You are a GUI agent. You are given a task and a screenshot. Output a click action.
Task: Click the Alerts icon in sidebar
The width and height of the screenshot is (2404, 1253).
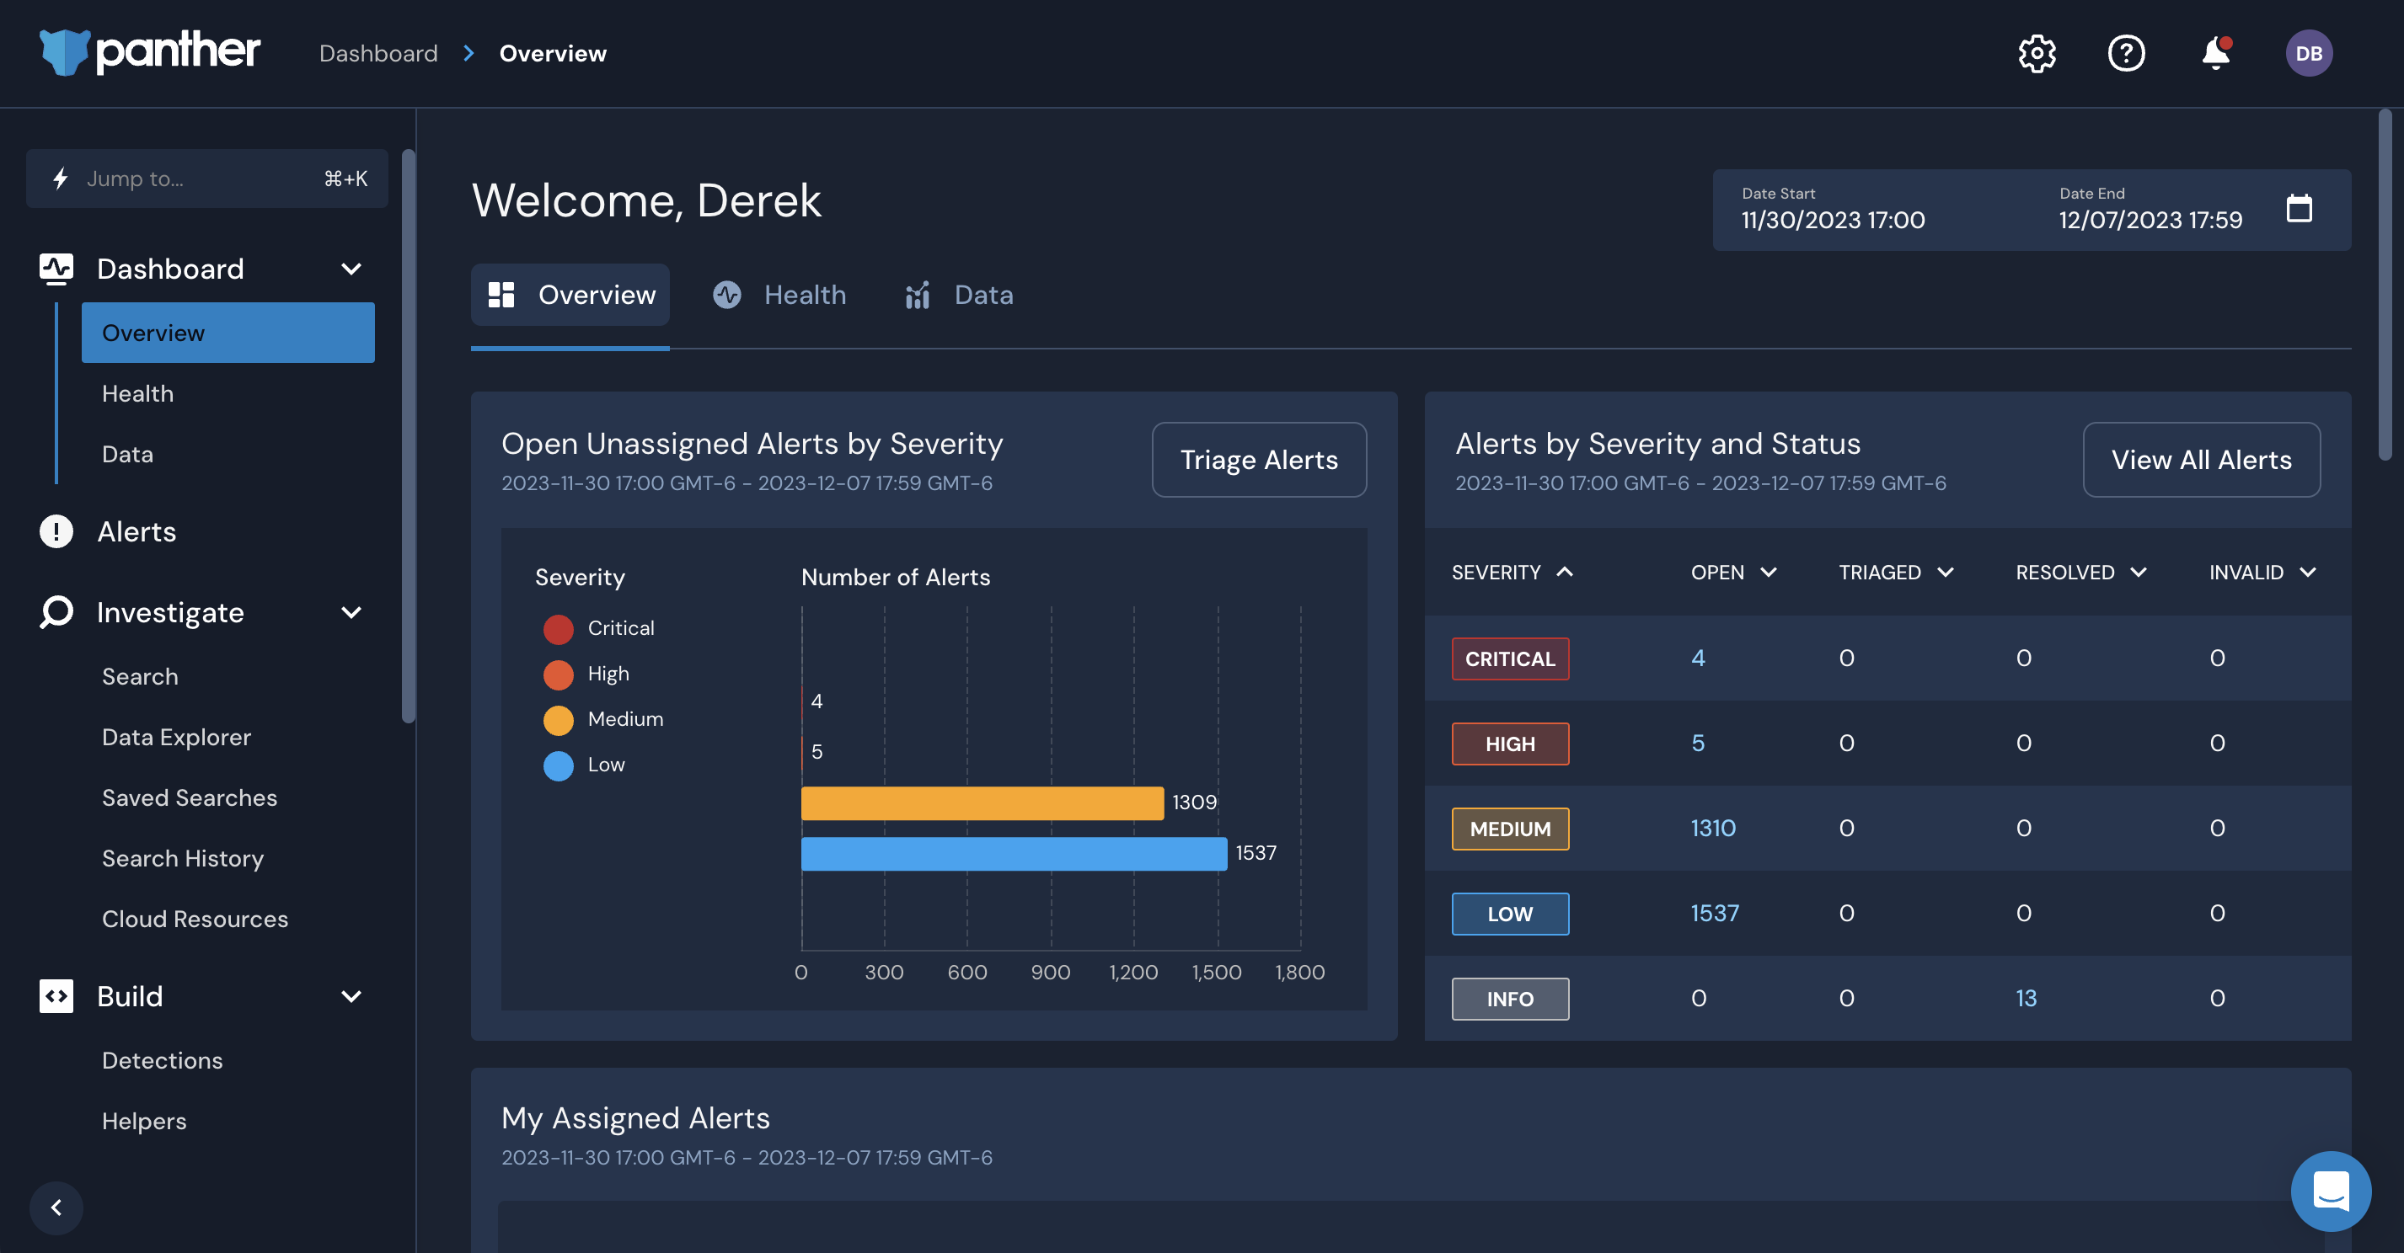[56, 531]
